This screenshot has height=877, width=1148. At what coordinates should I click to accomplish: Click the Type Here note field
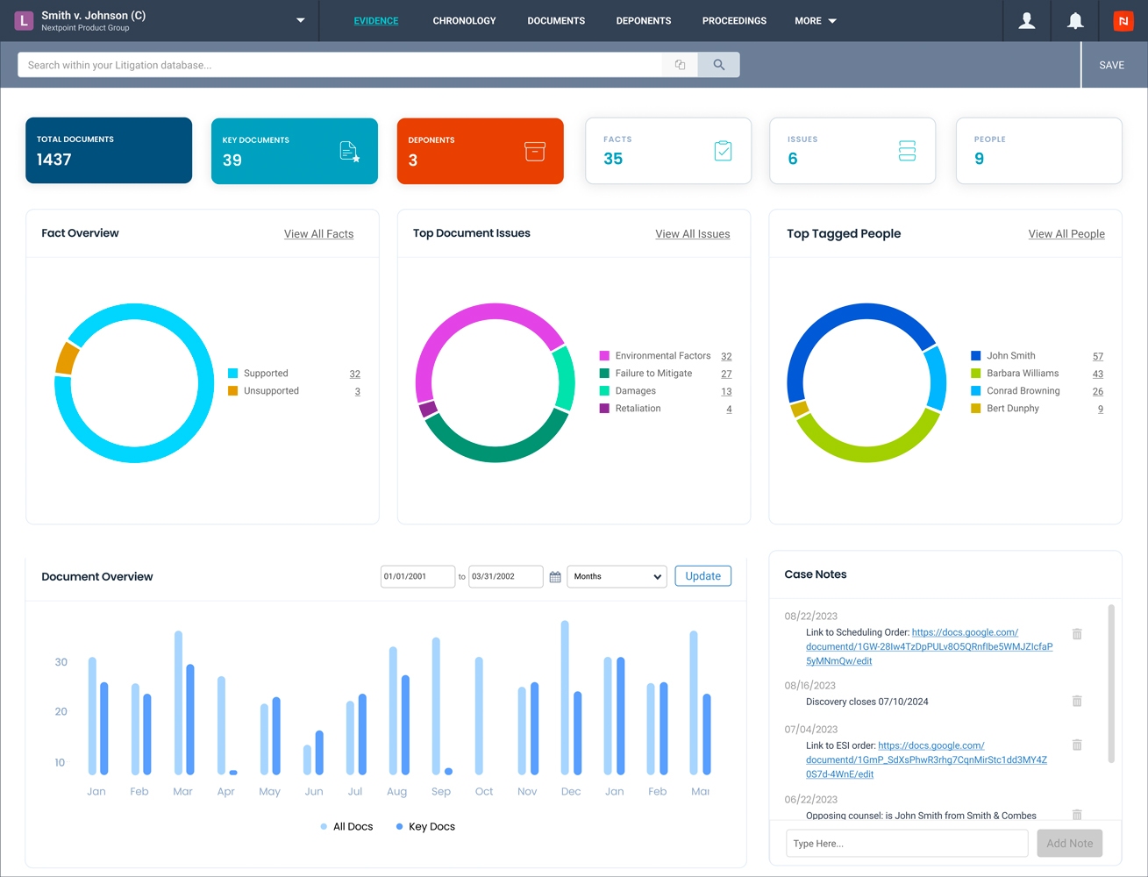(906, 843)
